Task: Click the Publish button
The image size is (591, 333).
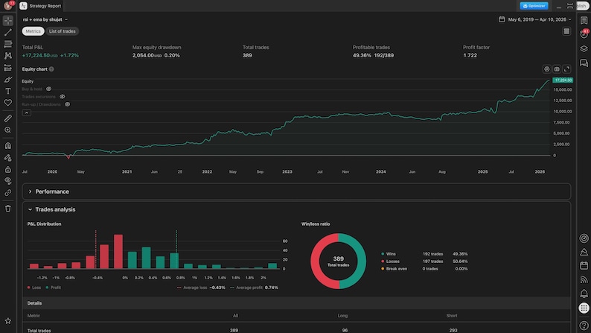Action: click(583, 6)
